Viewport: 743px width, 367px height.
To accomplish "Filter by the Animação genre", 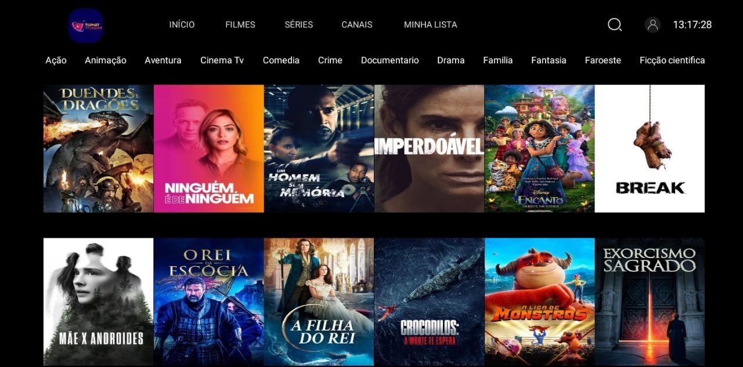I will tap(106, 60).
